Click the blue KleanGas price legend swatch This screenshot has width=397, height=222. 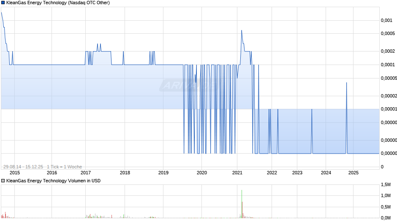pyautogui.click(x=3, y=3)
